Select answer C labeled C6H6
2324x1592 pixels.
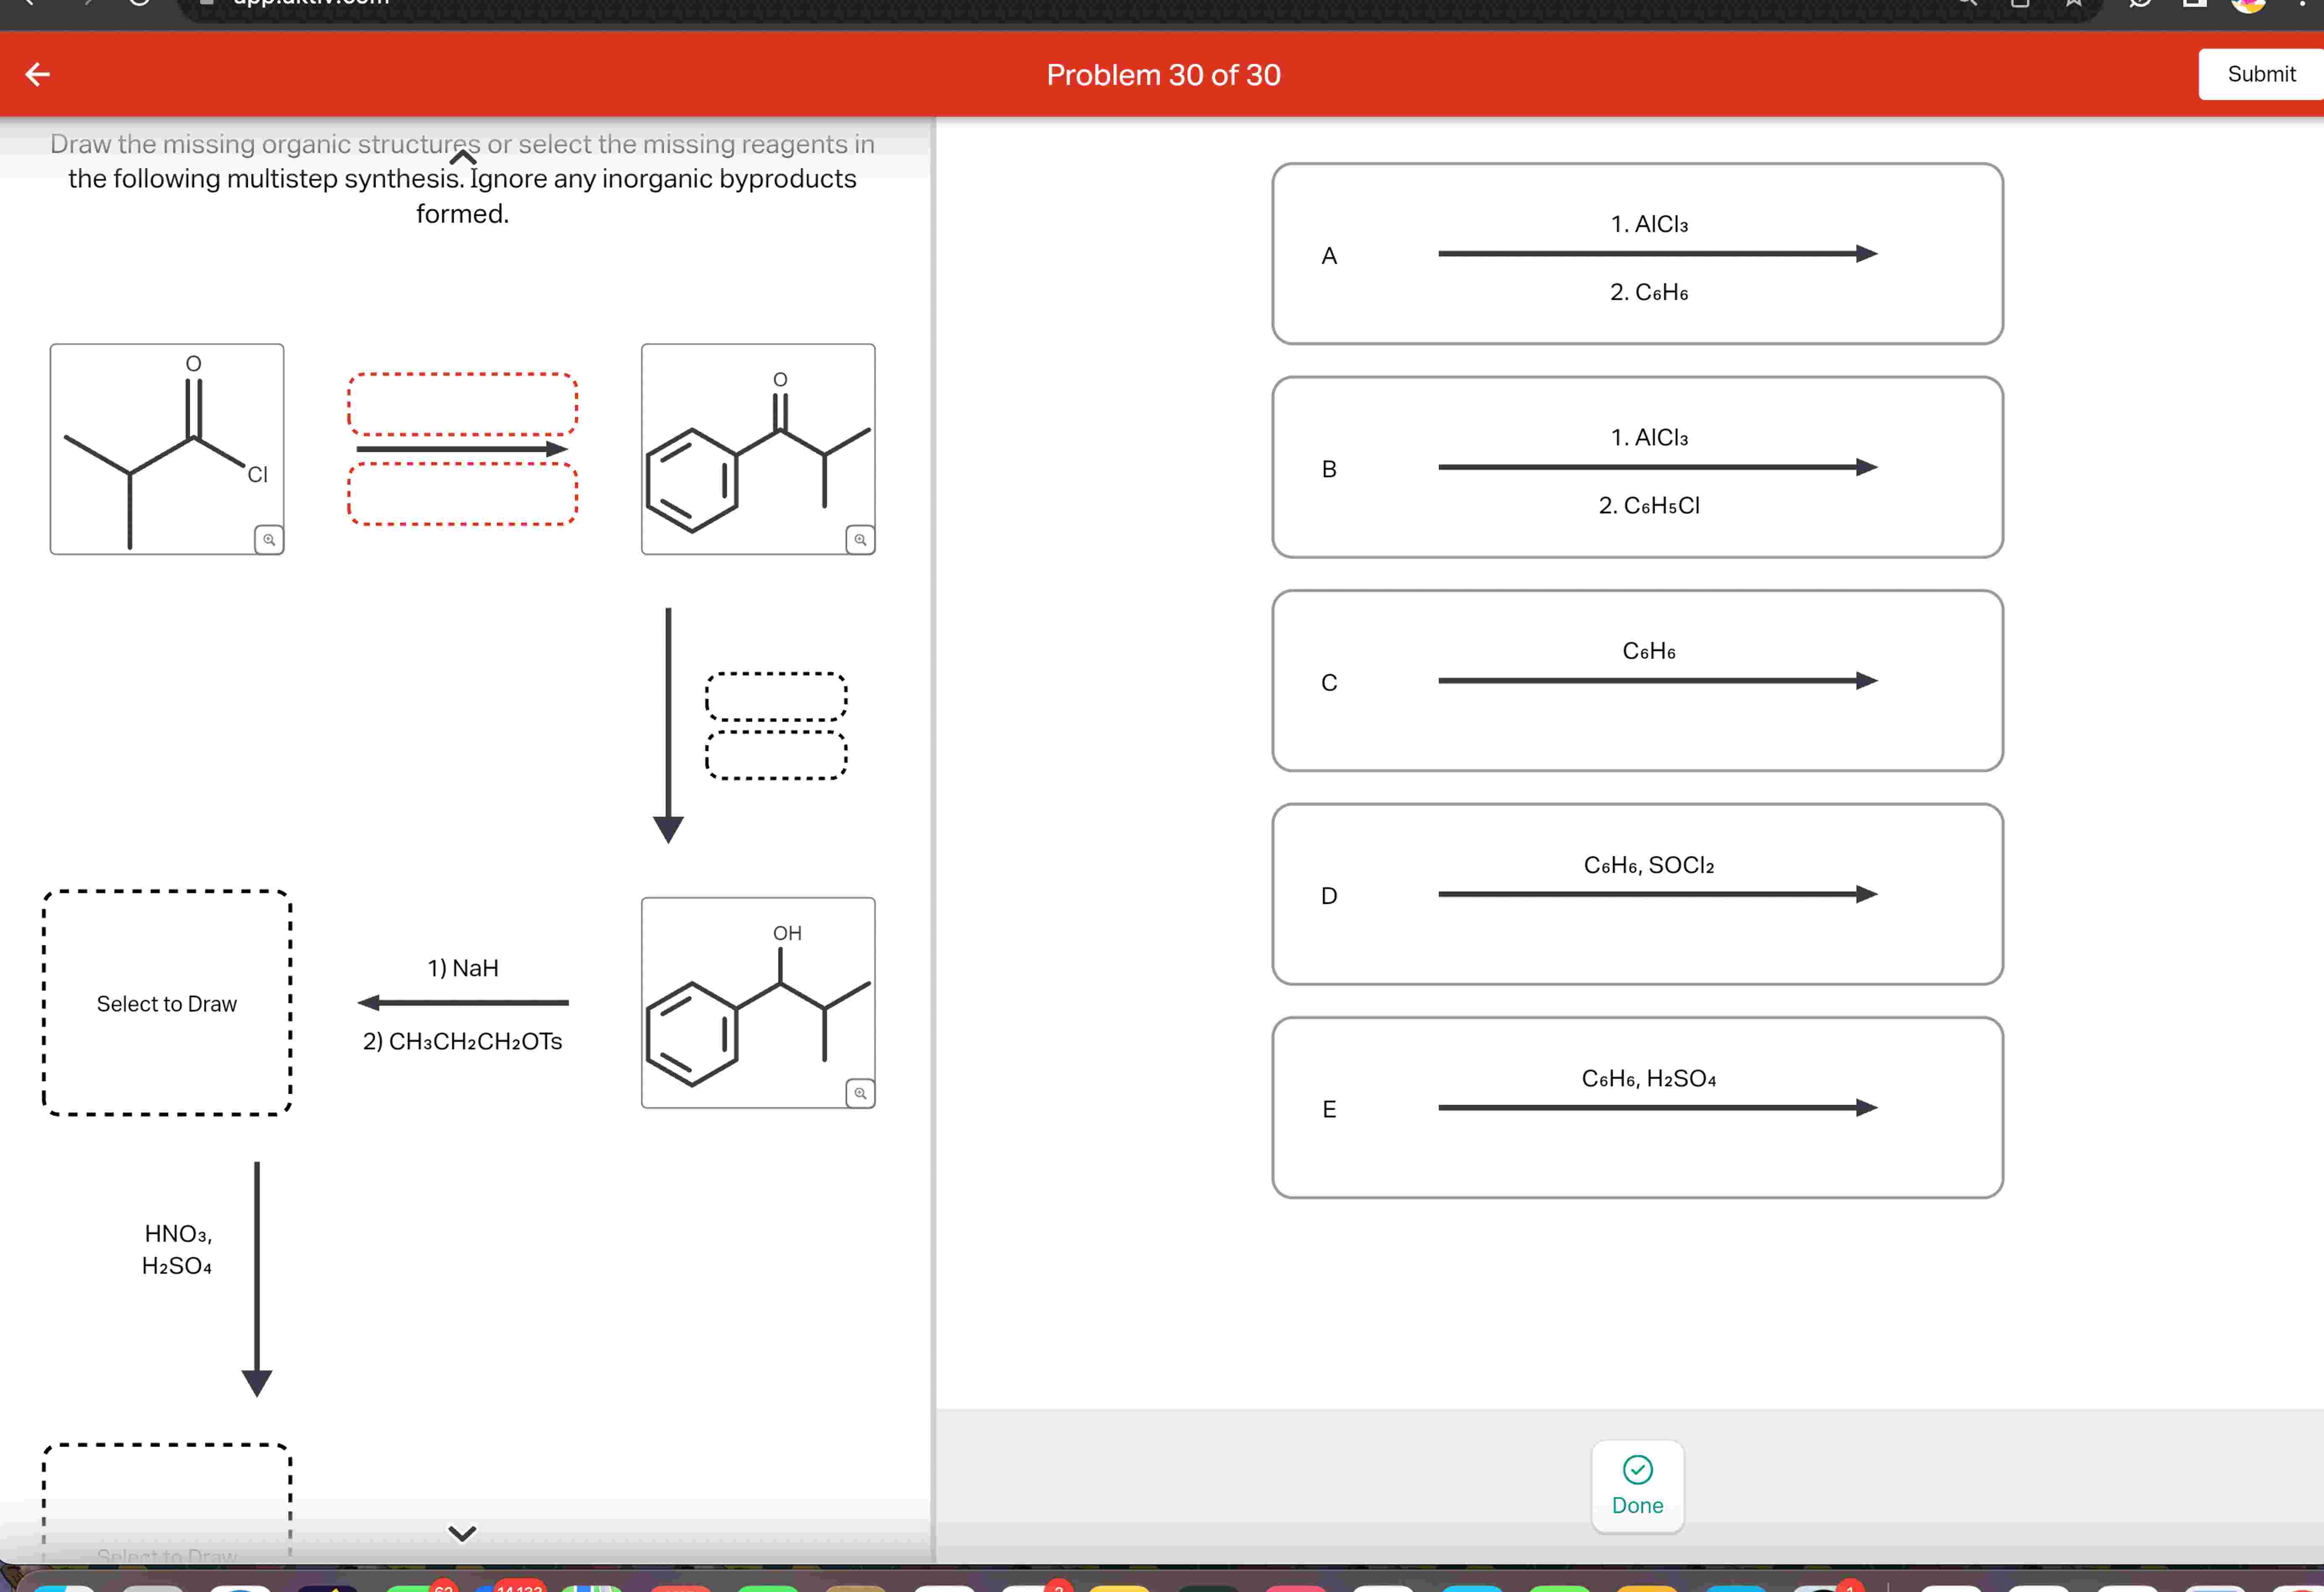(1637, 680)
